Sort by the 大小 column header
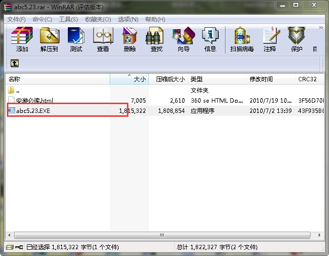Screen dimensions: 329x256 [x=129, y=79]
